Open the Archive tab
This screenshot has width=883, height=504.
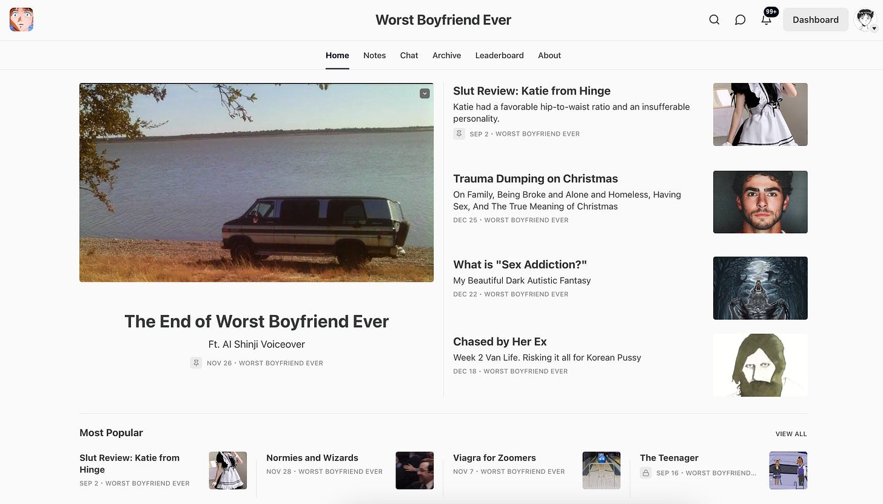point(446,55)
